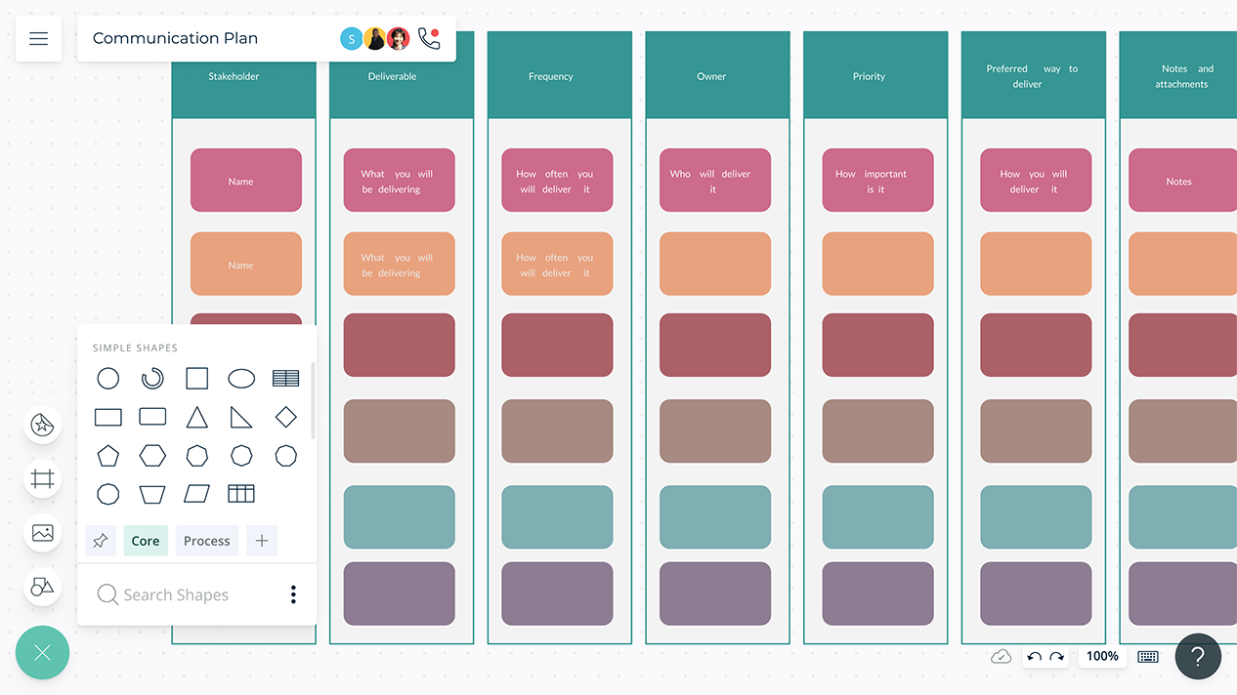Pin the shapes panel
This screenshot has width=1237, height=695.
pyautogui.click(x=101, y=541)
